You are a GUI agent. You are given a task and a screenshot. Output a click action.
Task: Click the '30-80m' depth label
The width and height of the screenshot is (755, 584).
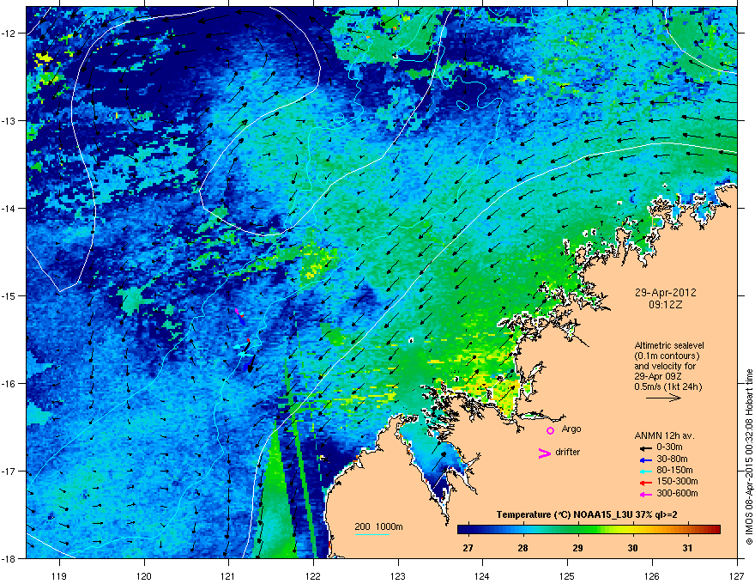672,459
